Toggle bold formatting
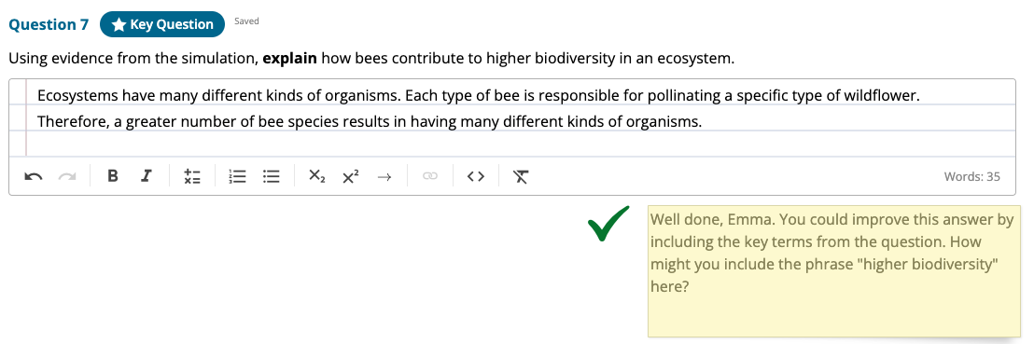 [113, 176]
